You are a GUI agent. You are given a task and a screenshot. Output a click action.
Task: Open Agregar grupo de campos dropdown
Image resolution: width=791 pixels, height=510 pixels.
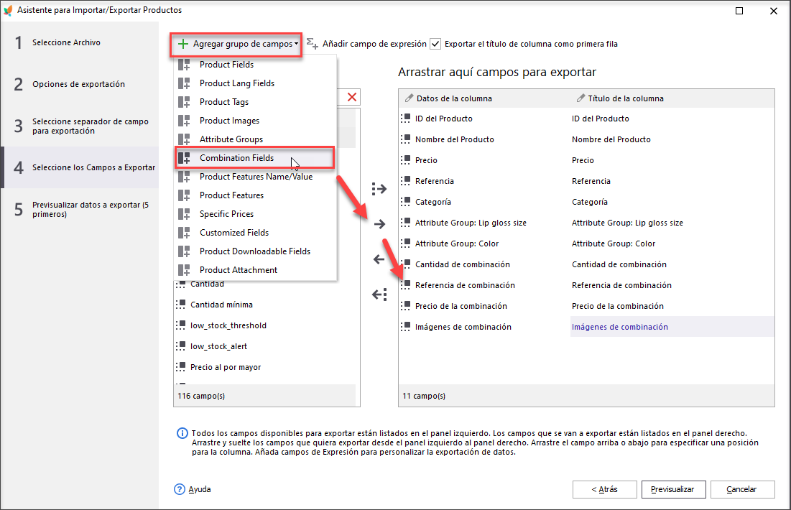click(x=237, y=44)
